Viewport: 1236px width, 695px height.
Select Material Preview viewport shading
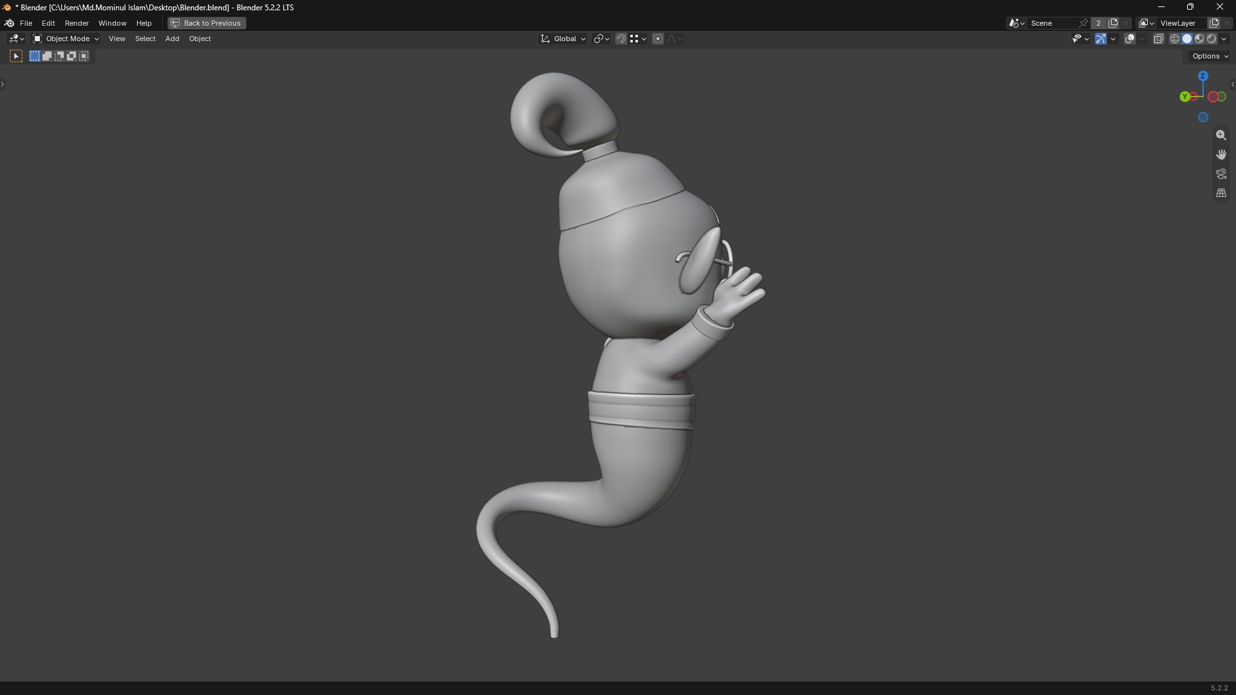pos(1199,39)
